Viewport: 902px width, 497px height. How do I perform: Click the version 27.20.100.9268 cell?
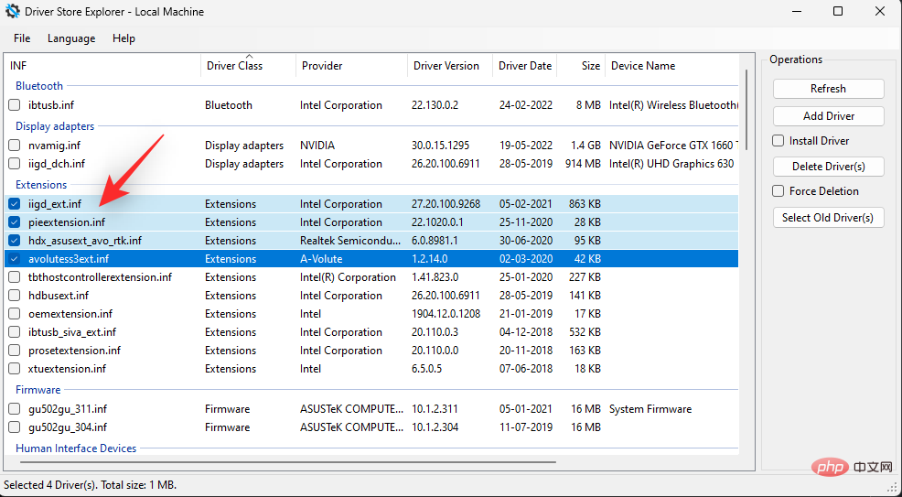(446, 203)
